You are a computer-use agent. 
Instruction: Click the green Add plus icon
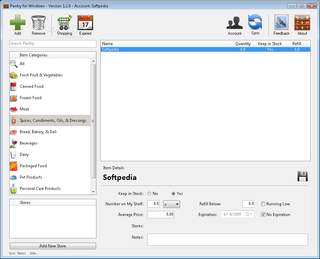tap(17, 22)
